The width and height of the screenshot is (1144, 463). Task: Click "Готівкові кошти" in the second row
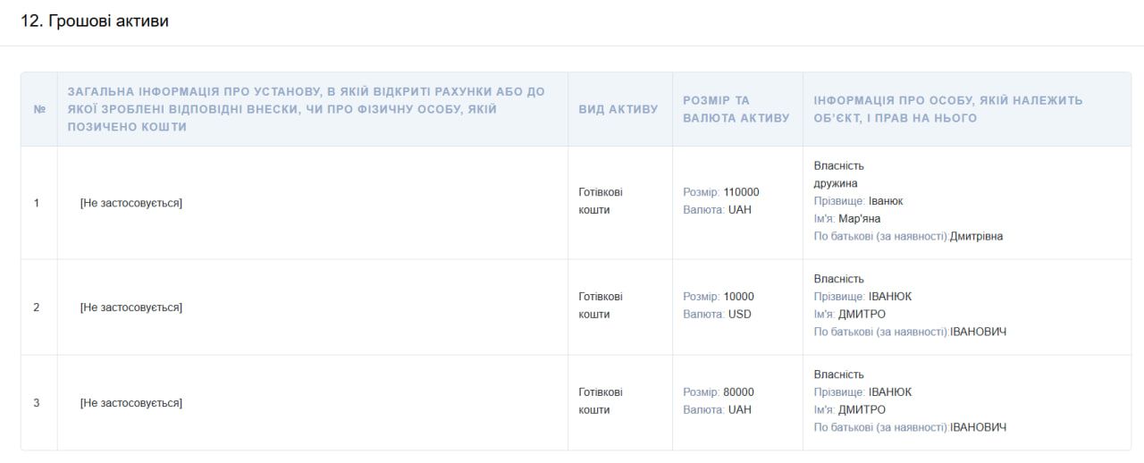(601, 306)
